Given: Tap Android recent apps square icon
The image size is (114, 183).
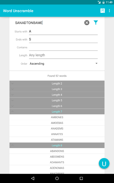Looking at the screenshot, I should click(81, 178).
